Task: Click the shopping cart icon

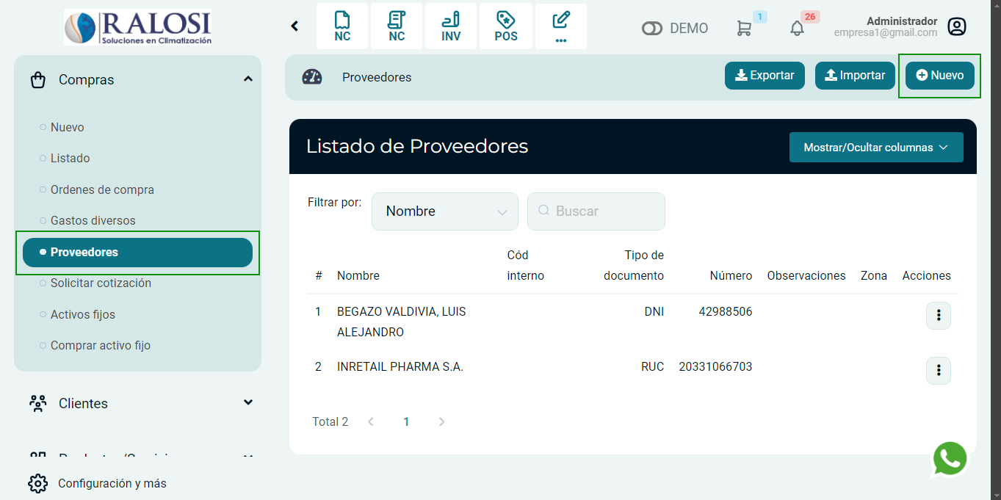Action: tap(744, 28)
